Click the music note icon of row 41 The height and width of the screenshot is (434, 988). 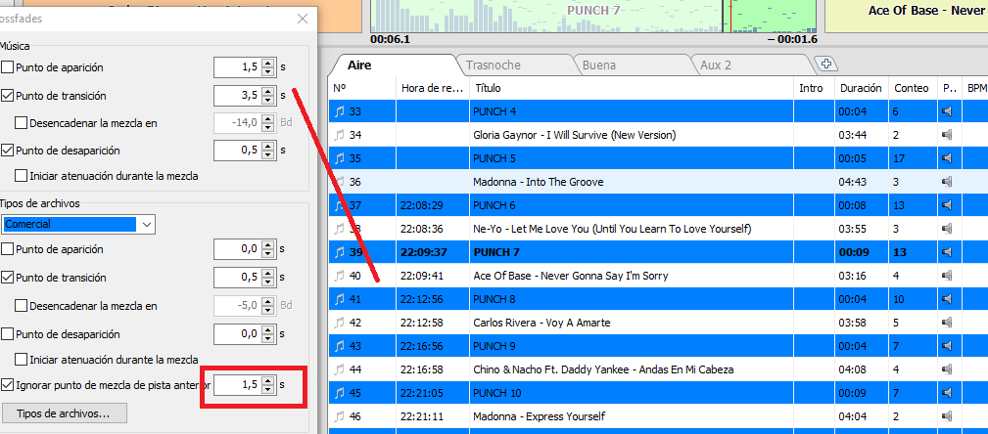(340, 299)
